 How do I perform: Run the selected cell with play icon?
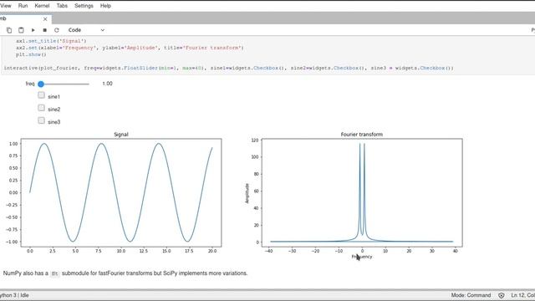click(x=33, y=30)
